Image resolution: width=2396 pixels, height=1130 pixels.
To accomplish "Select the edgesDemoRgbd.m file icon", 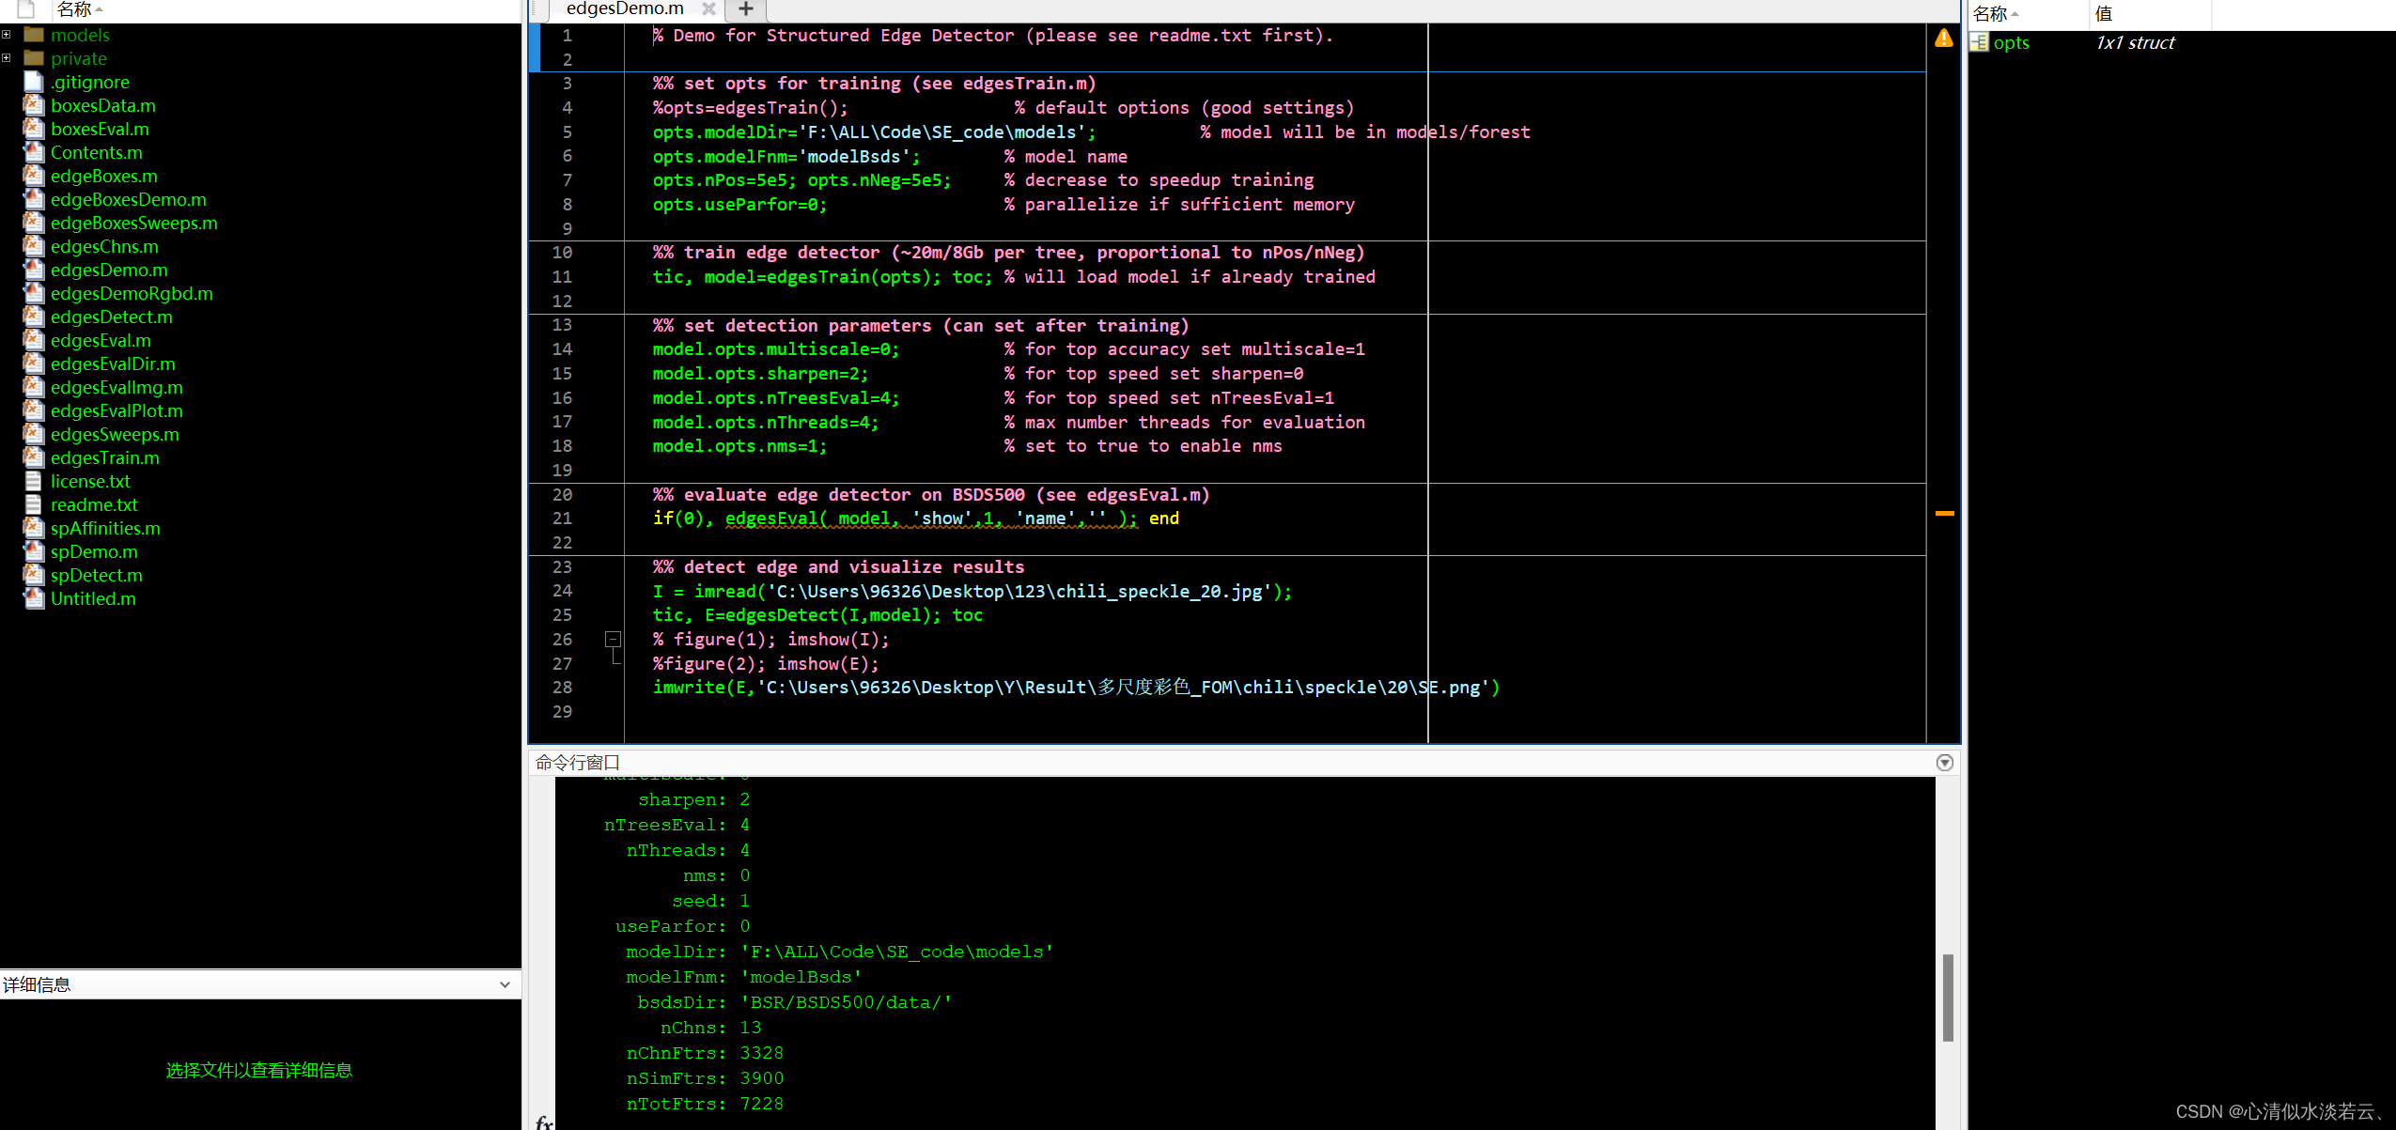I will click(x=34, y=293).
